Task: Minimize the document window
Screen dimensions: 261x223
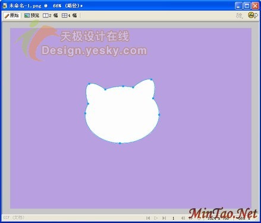Action: click(x=238, y=5)
